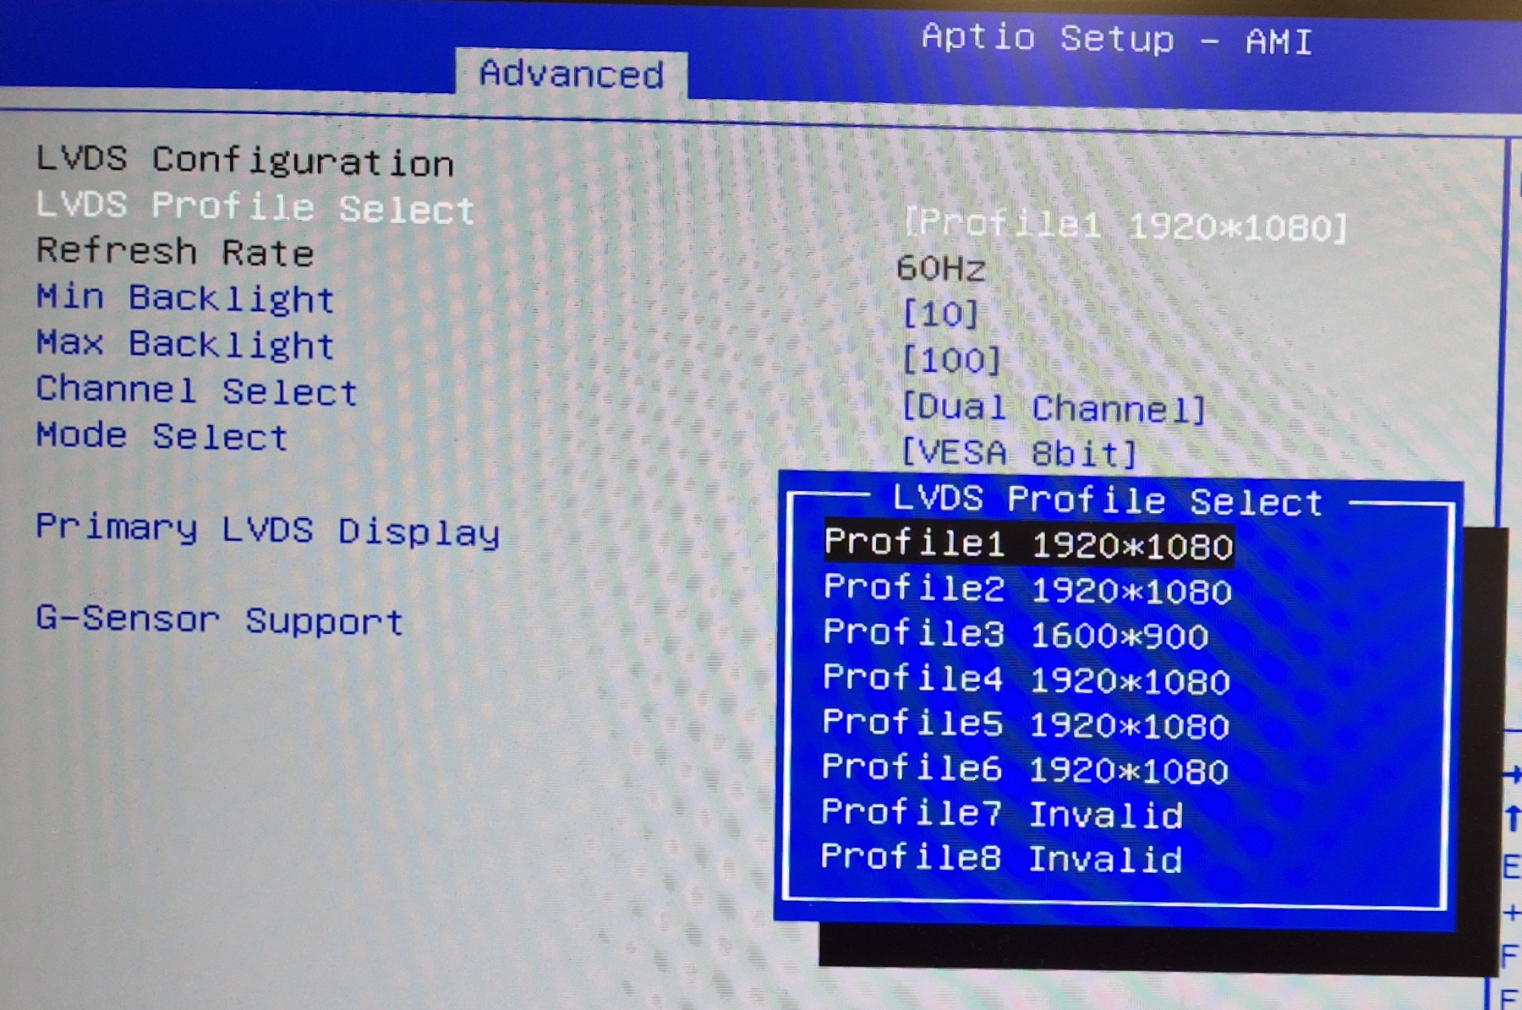1522x1010 pixels.
Task: Click the Profile7 Invalid entry
Action: 1002,814
